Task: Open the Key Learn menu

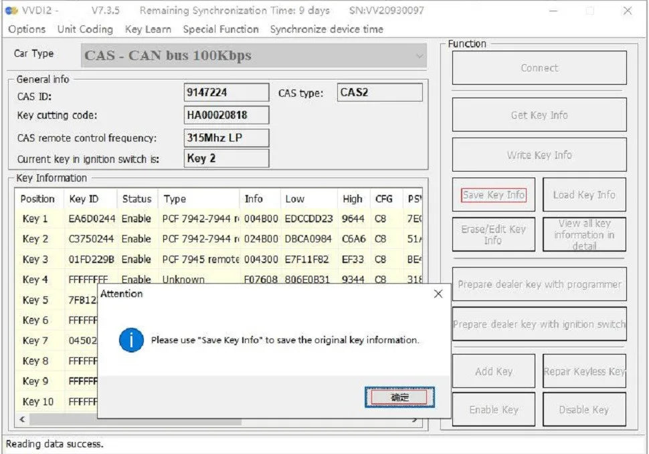Action: (148, 29)
